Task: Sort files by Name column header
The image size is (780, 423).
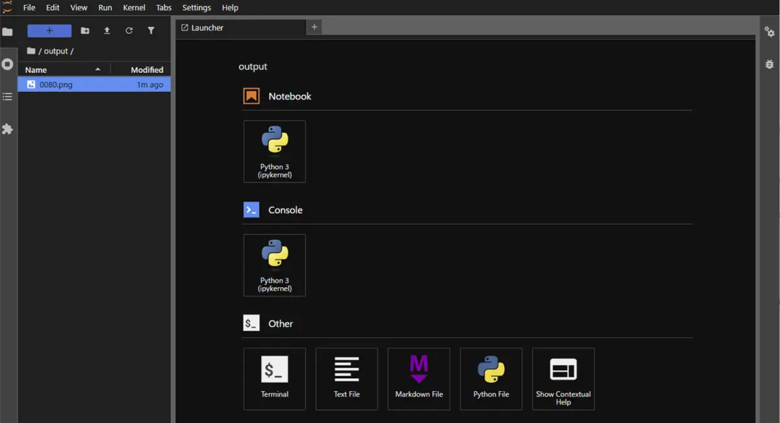Action: 36,70
